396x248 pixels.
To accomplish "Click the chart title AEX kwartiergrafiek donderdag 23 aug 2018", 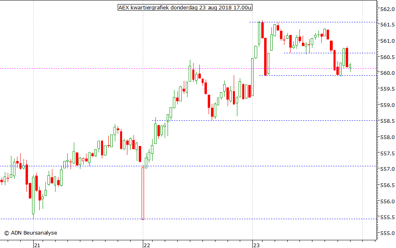I will pyautogui.click(x=185, y=7).
